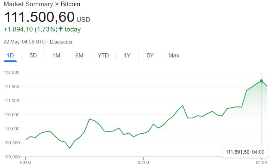Screen dimensions: 272x168
Task: Click the 111.691,50 hover tooltip
Action: point(245,152)
